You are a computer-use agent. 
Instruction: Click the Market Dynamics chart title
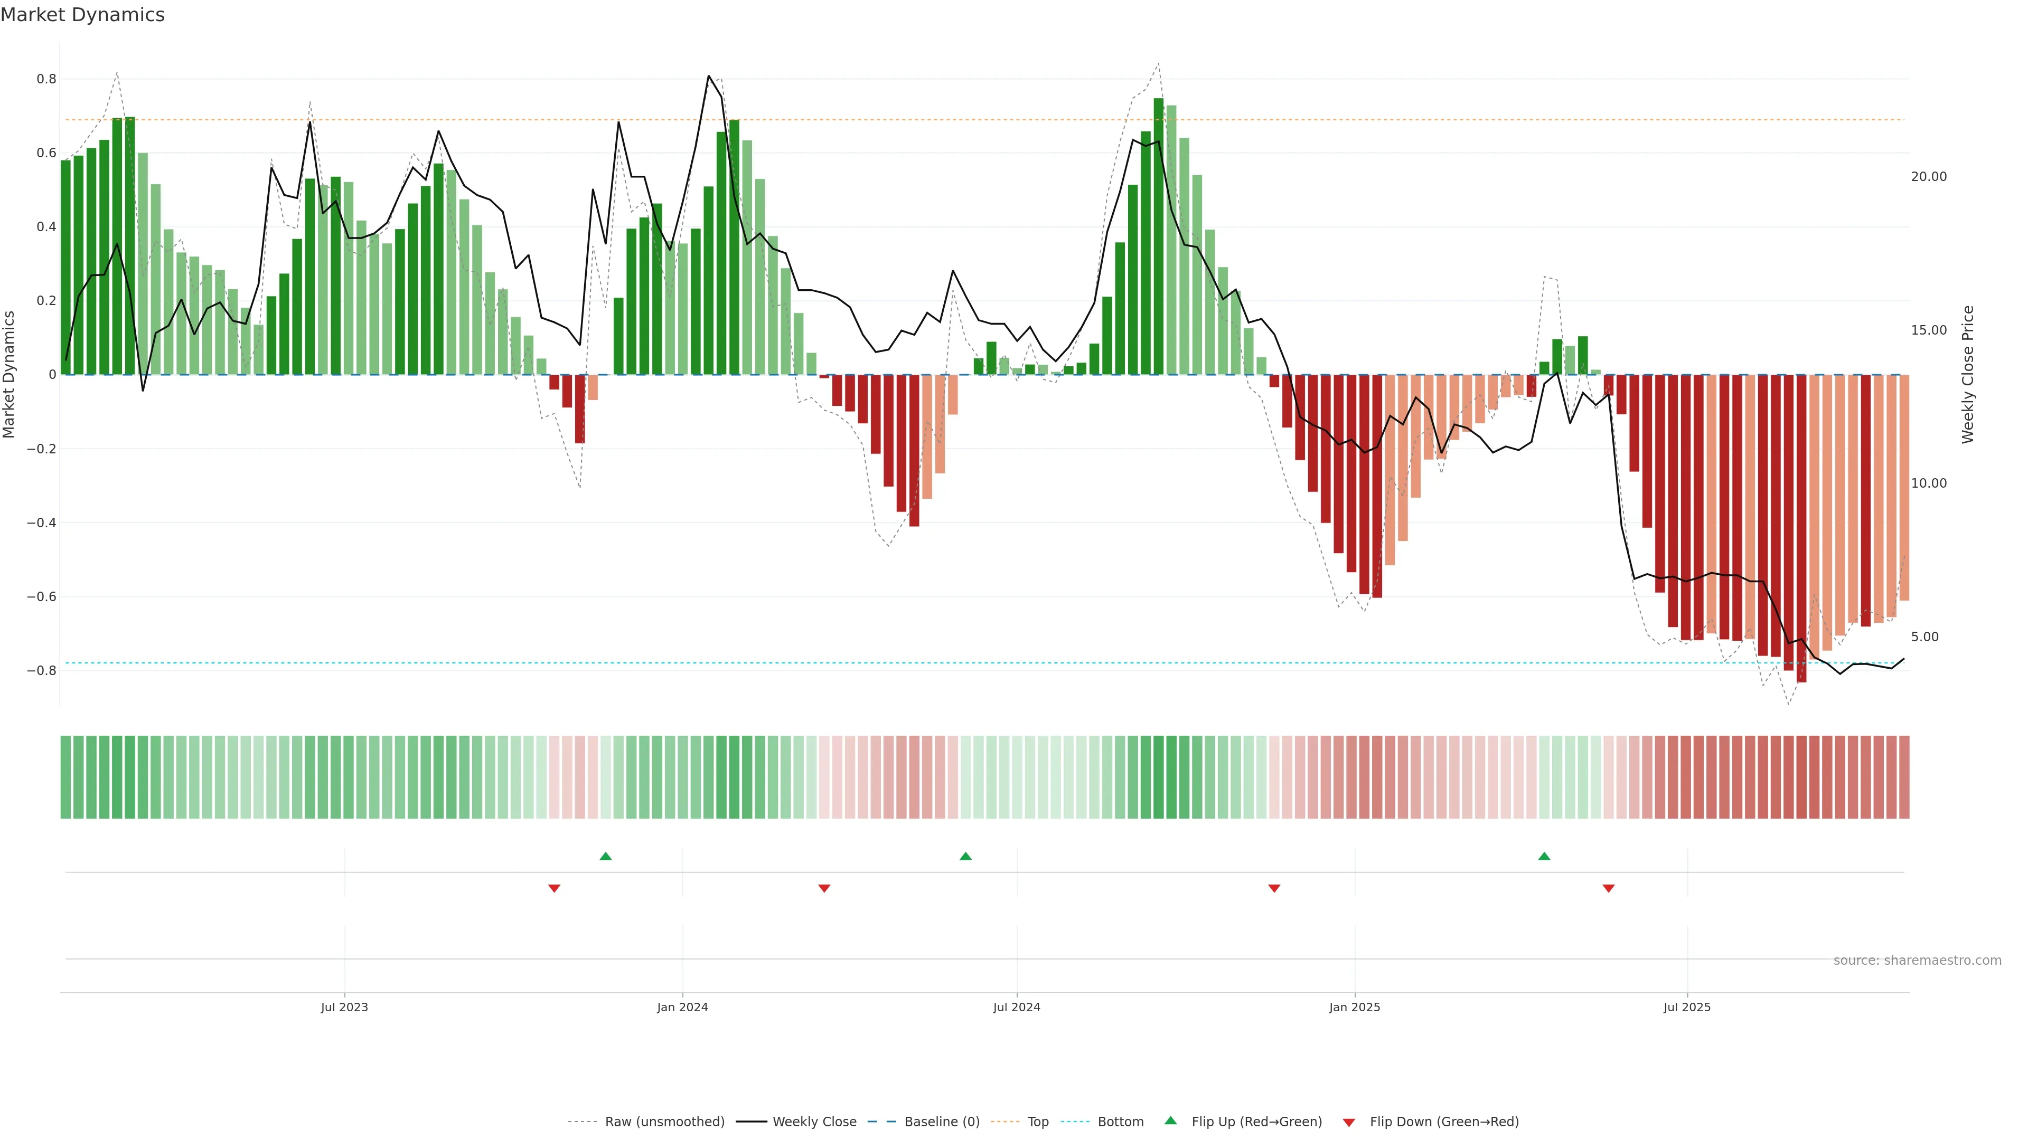[83, 15]
